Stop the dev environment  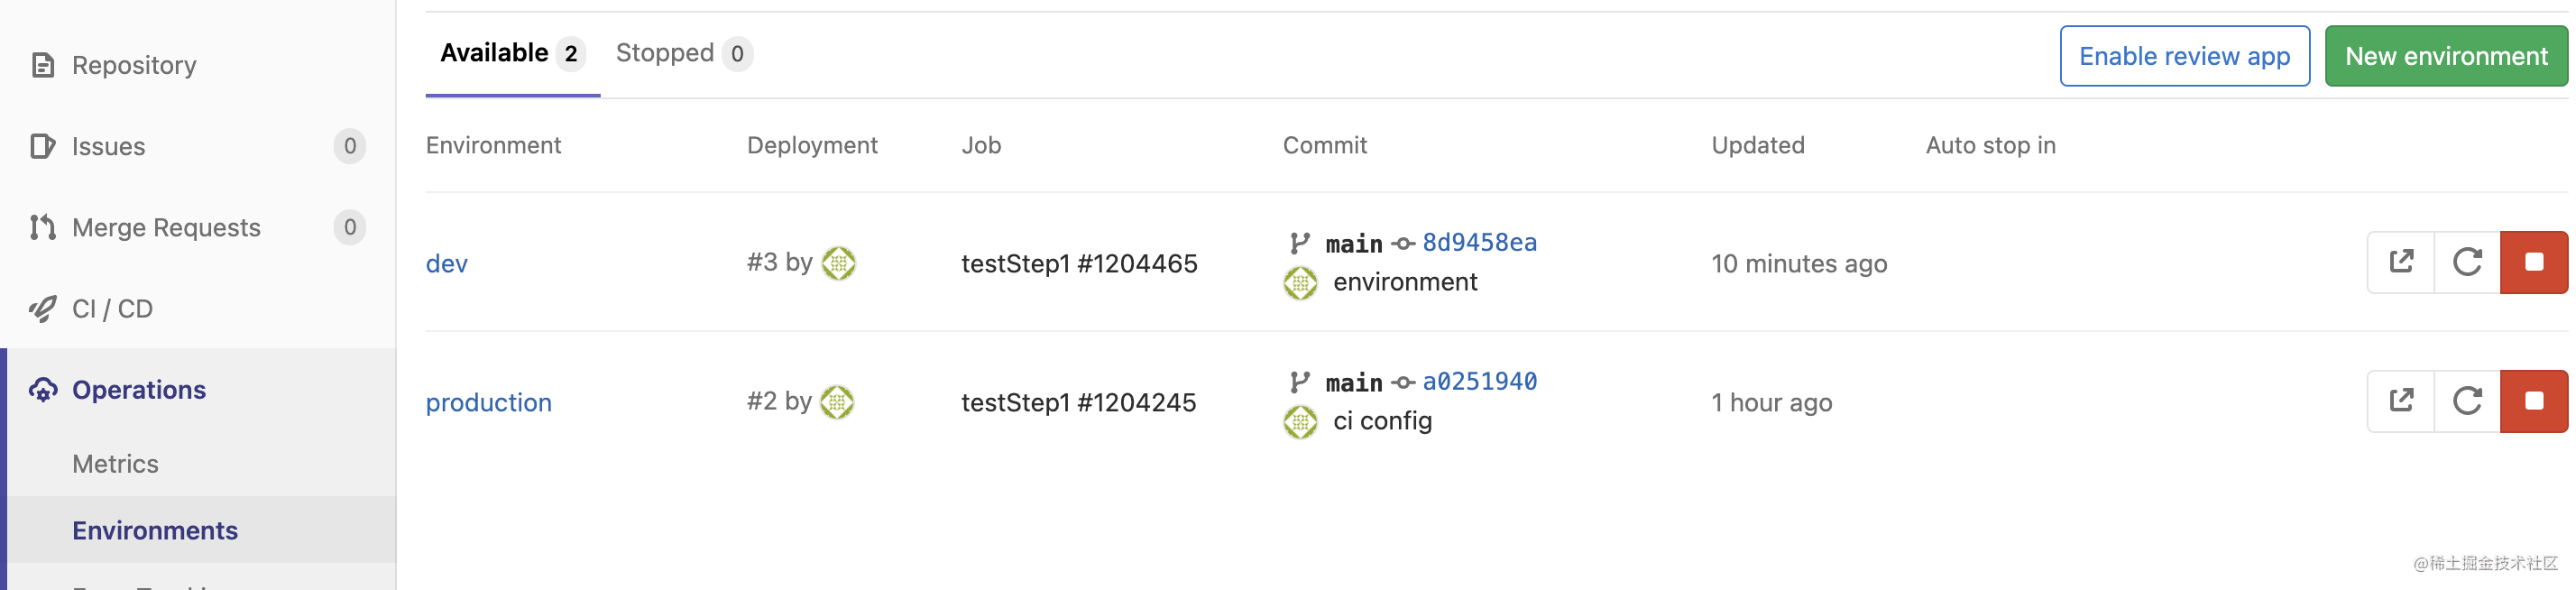2534,262
